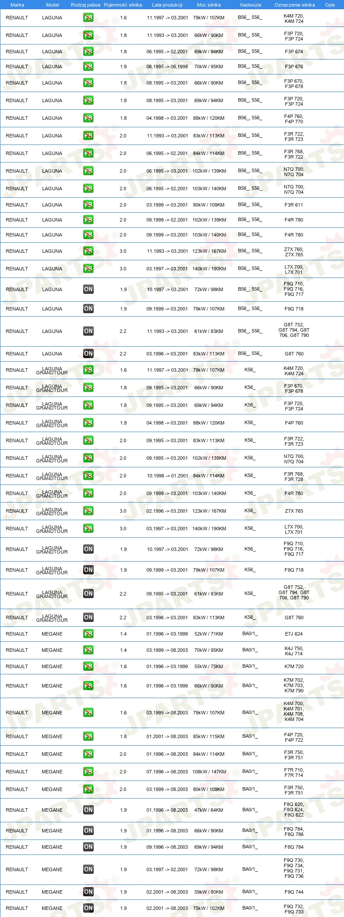
Task: Click the Lata produkcji column header
Action: (x=167, y=5)
